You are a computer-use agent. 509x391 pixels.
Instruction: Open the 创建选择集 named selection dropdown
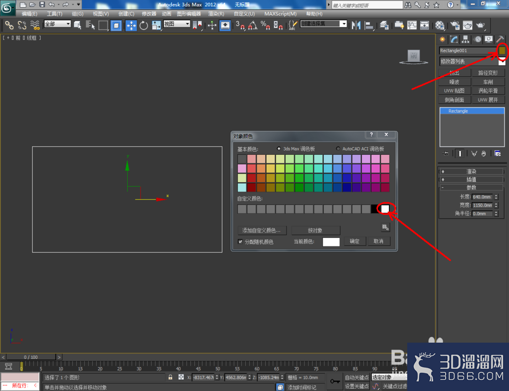[x=323, y=24]
